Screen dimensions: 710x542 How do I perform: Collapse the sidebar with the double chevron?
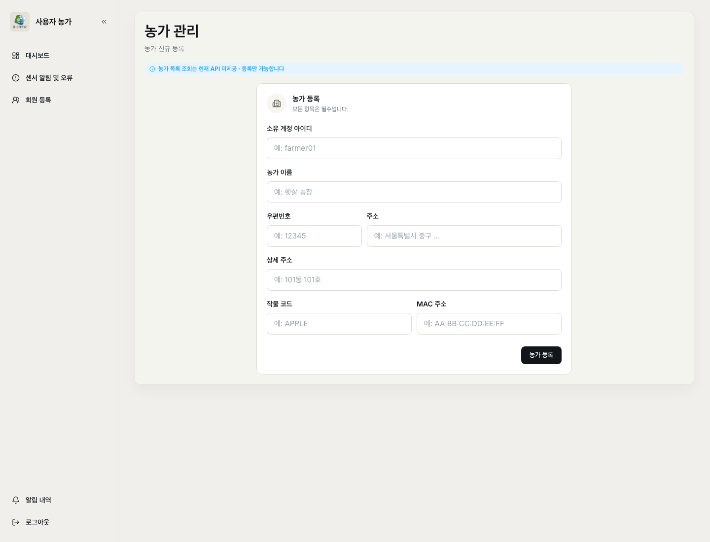point(104,22)
